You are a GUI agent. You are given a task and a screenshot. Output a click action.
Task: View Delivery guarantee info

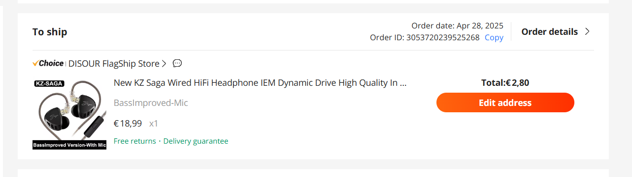tap(196, 141)
